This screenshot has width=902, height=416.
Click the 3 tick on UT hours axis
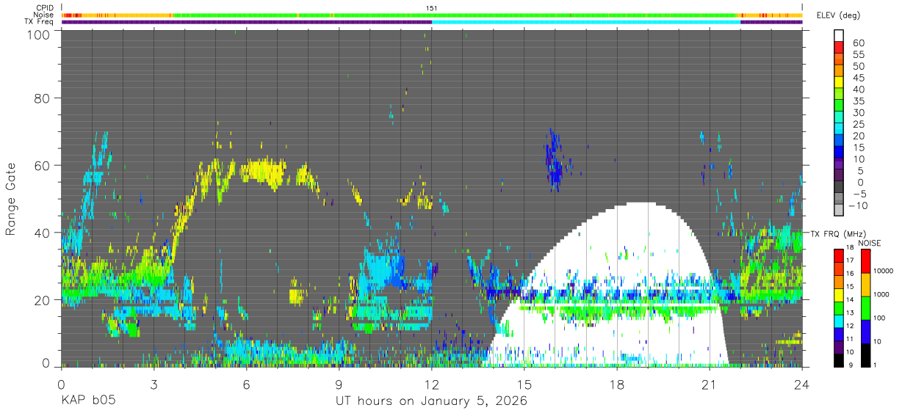tap(154, 383)
